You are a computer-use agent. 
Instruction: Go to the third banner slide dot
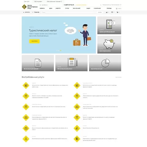coord(61,51)
